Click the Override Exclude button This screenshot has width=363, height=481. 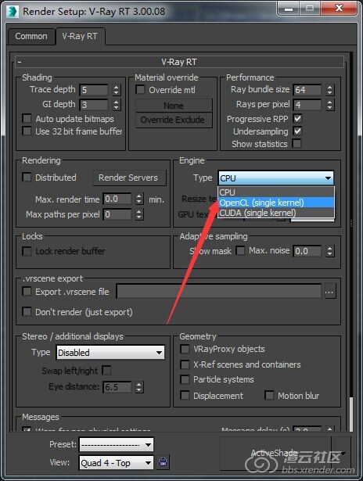point(173,120)
